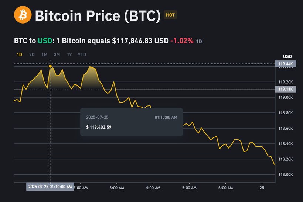Click the 119.44K price label on axis

point(285,64)
